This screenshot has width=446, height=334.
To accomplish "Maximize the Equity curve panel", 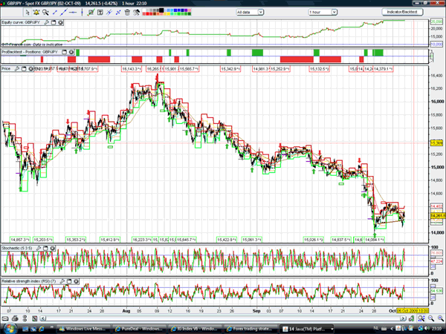I will tap(54, 22).
